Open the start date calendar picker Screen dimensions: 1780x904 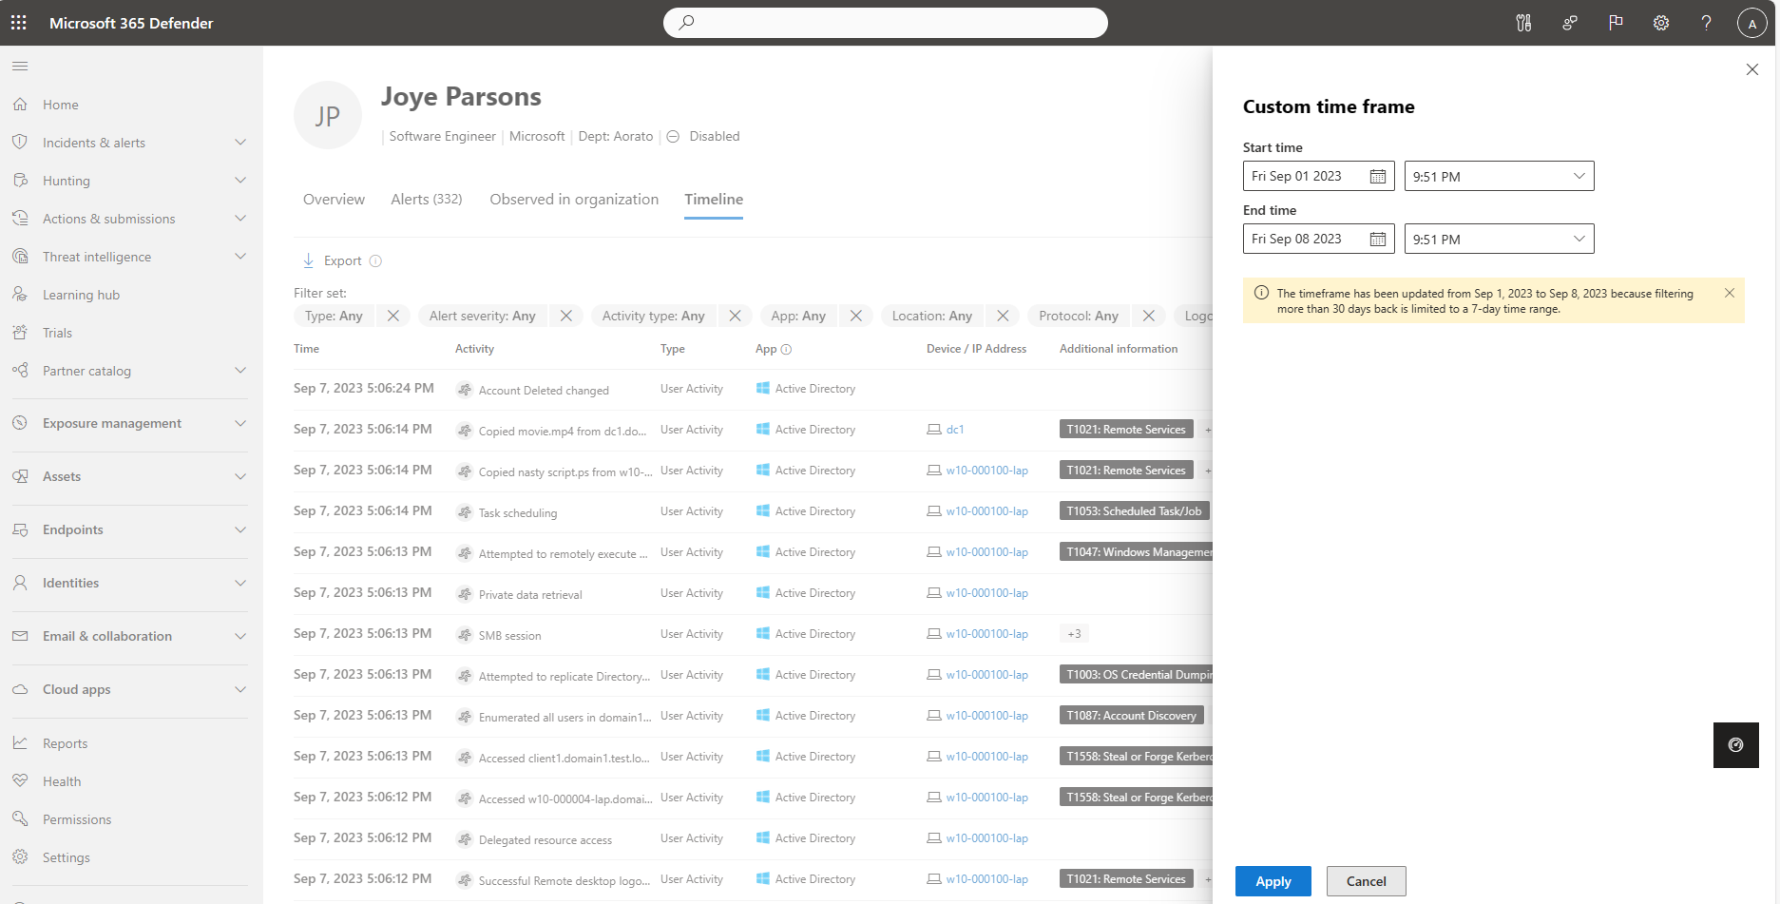tap(1377, 177)
